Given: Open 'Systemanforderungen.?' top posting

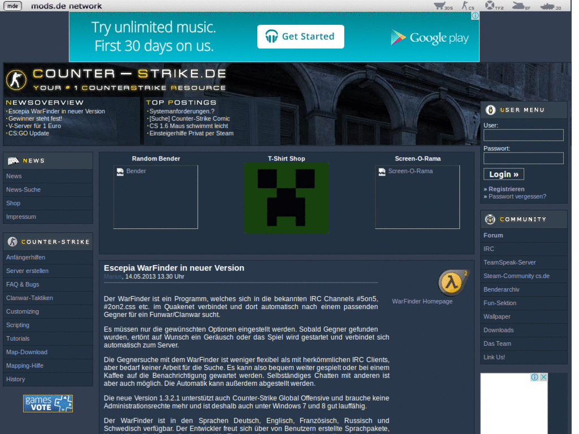Looking at the screenshot, I should tap(182, 111).
